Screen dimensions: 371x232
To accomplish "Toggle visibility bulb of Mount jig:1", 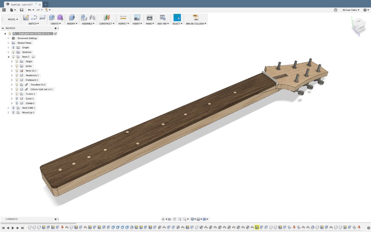I will 13,112.
